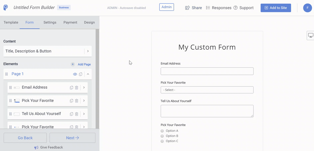The image size is (314, 151).
Task: Select radio Option B
Action: (x=162, y=136)
